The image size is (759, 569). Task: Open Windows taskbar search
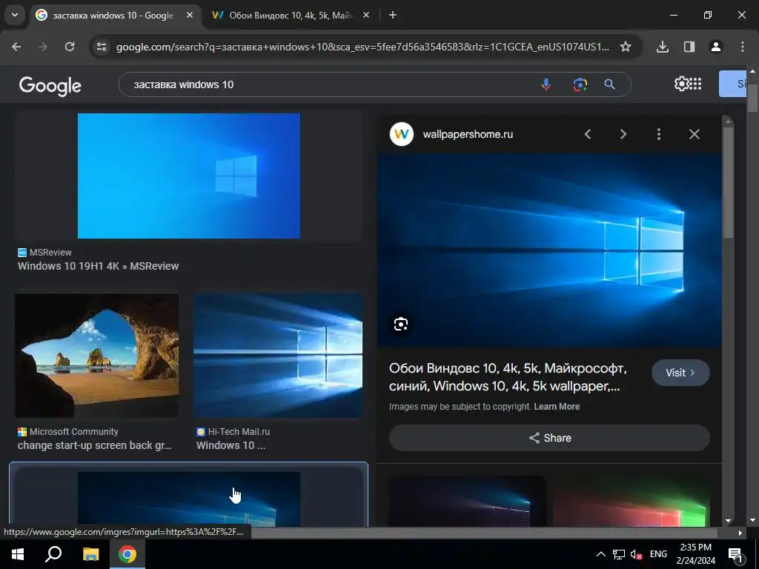(x=53, y=554)
